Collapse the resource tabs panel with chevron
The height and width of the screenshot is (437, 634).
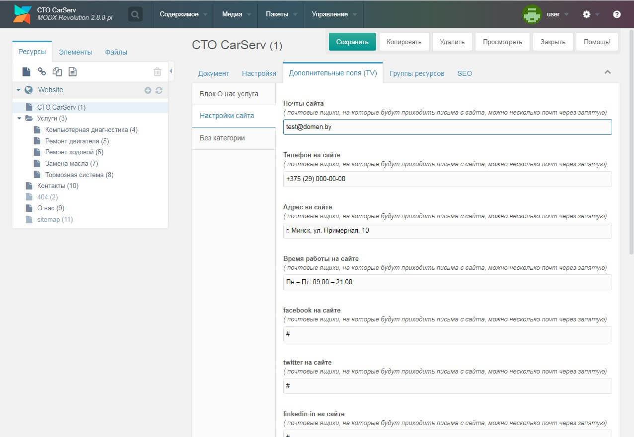pos(607,72)
